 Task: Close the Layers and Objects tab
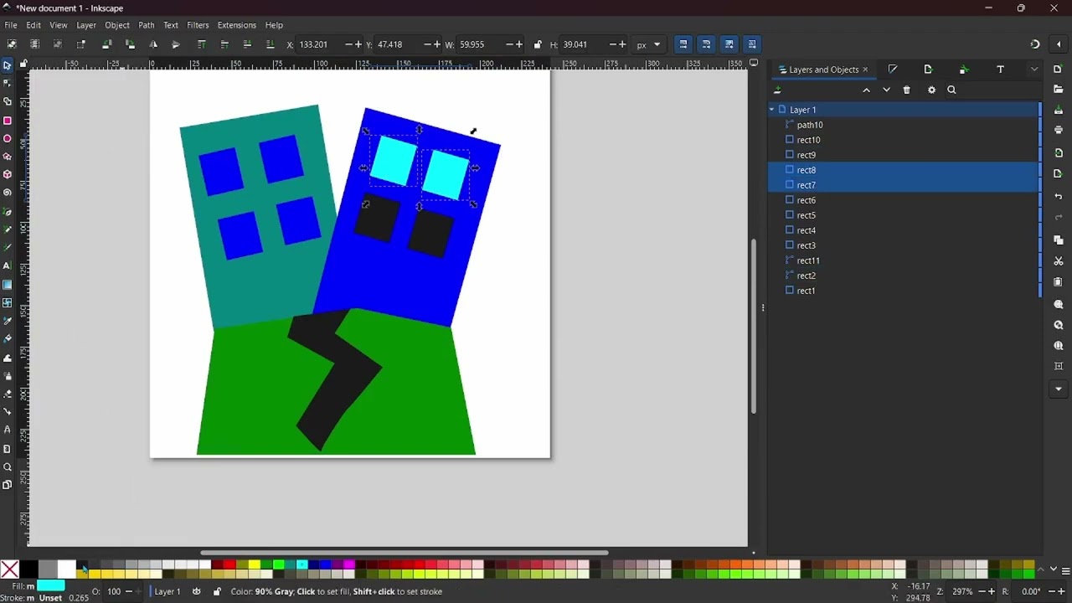pos(865,70)
